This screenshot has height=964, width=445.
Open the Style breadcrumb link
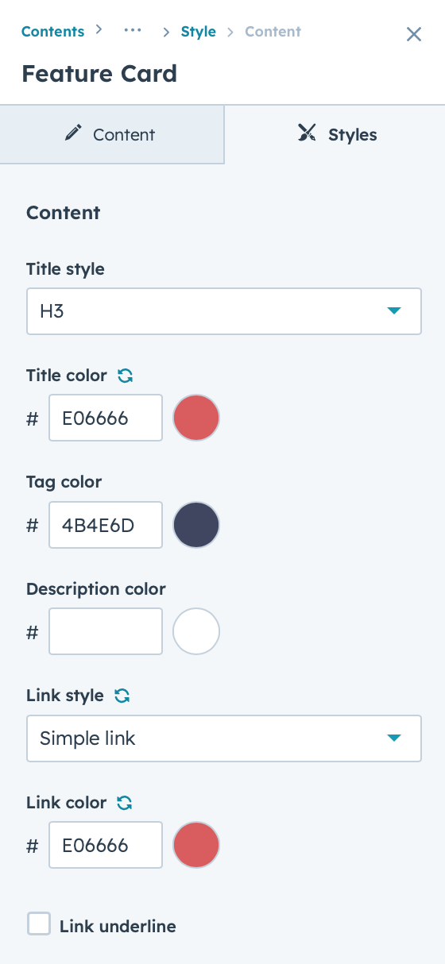click(x=199, y=32)
